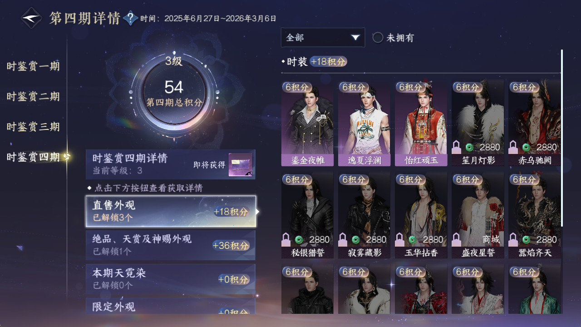581x327 pixels.
Task: Open the question mark help icon
Action: (131, 18)
